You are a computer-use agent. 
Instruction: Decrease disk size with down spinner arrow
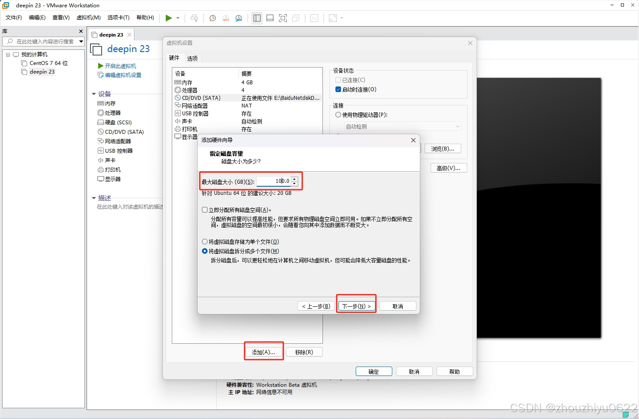295,184
